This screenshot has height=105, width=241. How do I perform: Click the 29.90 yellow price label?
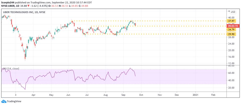pos(231,34)
